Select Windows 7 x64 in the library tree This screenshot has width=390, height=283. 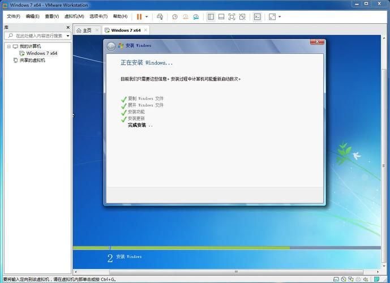(42, 53)
